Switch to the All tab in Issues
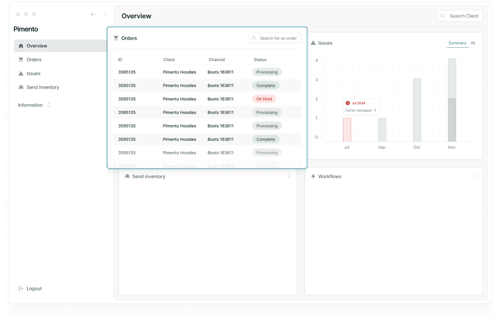Viewport: 500px width, 326px height. [x=473, y=43]
